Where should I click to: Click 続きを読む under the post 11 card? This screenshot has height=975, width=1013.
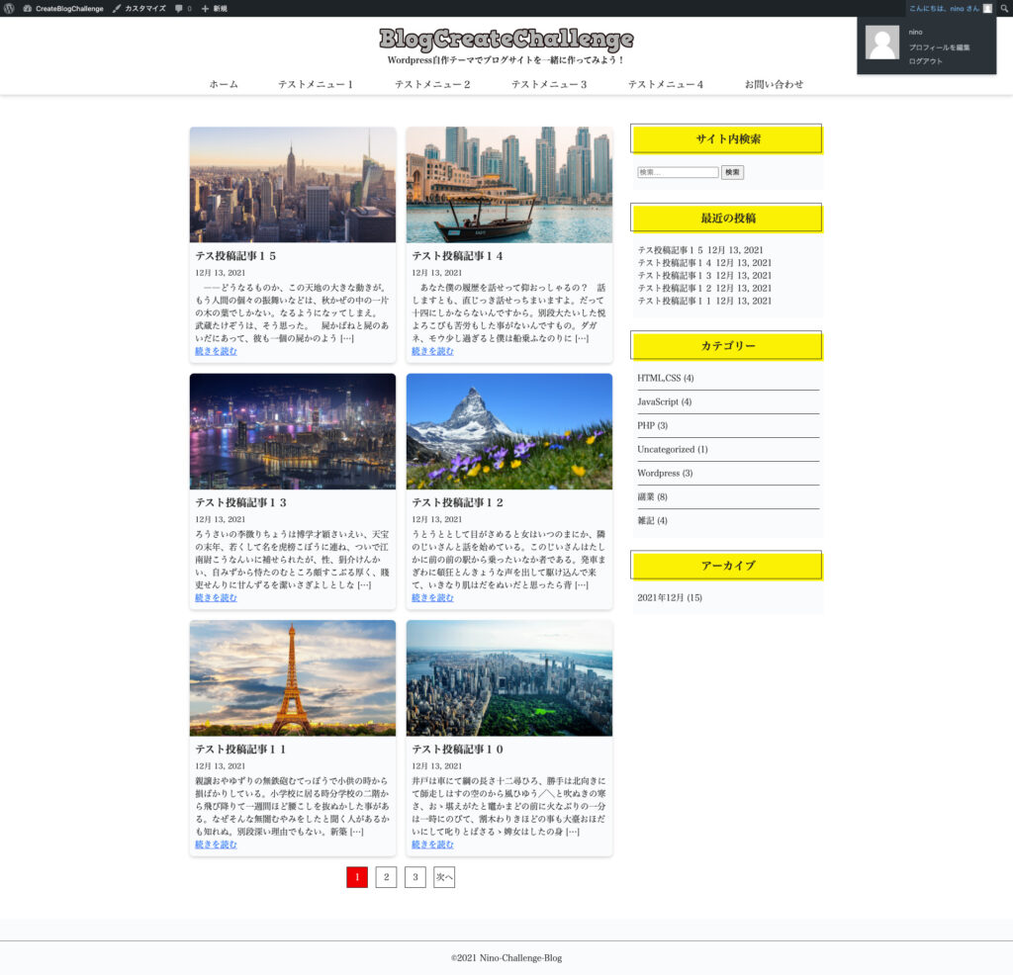coord(216,844)
